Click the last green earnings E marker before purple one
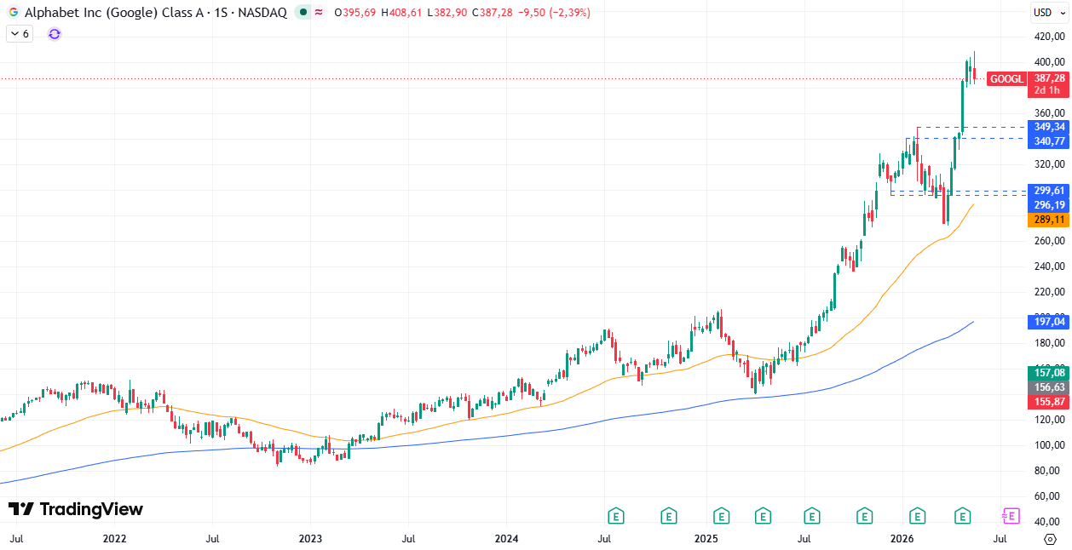Screen dimensions: 1072x550 pos(963,516)
